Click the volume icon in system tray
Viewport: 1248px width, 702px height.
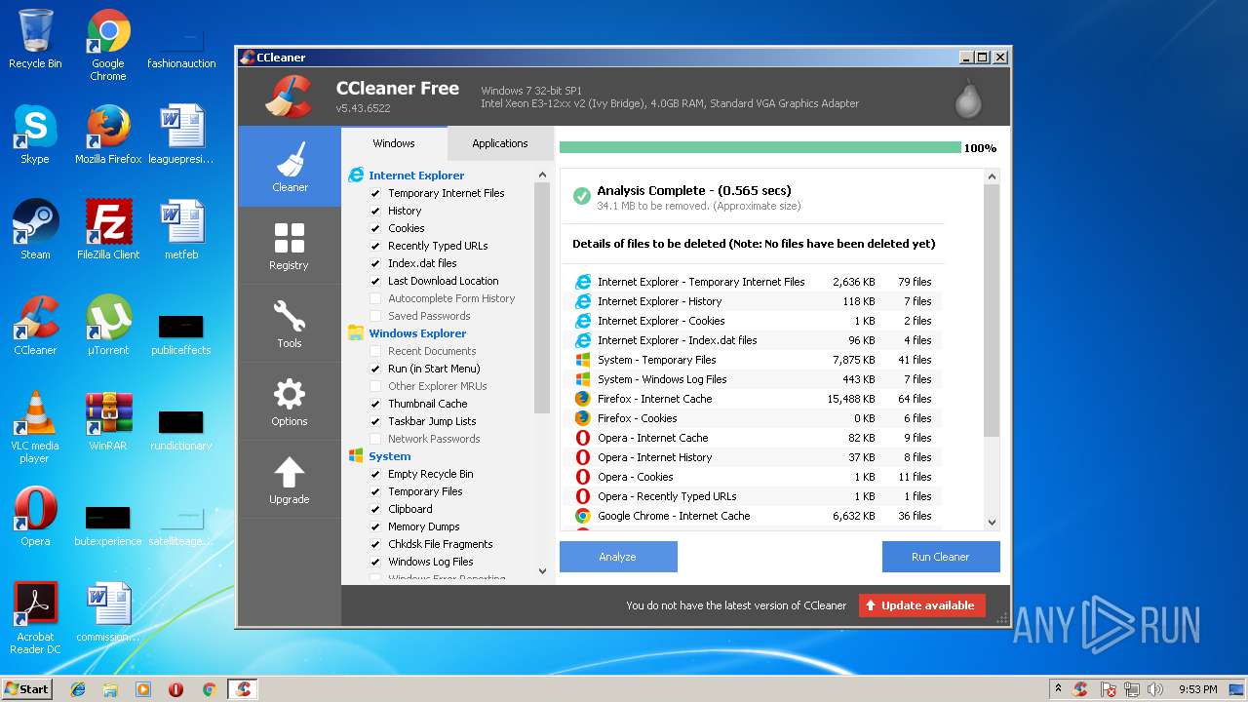pyautogui.click(x=1155, y=689)
